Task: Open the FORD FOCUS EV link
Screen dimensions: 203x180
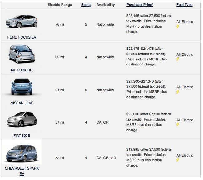Action: pyautogui.click(x=22, y=37)
